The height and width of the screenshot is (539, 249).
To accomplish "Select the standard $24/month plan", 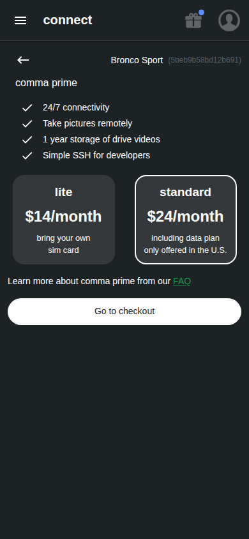I will coord(186,220).
